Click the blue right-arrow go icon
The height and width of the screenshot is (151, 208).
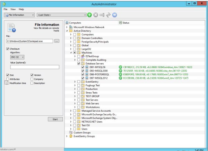click(115, 15)
